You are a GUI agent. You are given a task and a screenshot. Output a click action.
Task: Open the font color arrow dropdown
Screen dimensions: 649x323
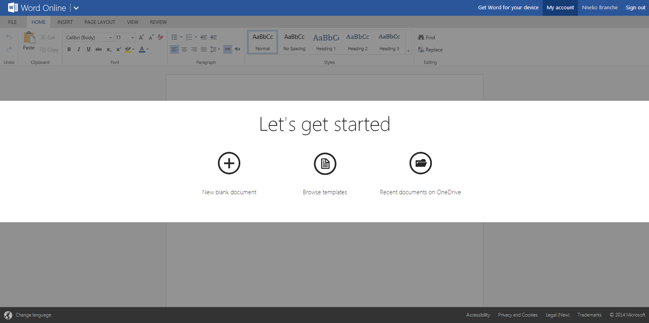click(x=148, y=49)
